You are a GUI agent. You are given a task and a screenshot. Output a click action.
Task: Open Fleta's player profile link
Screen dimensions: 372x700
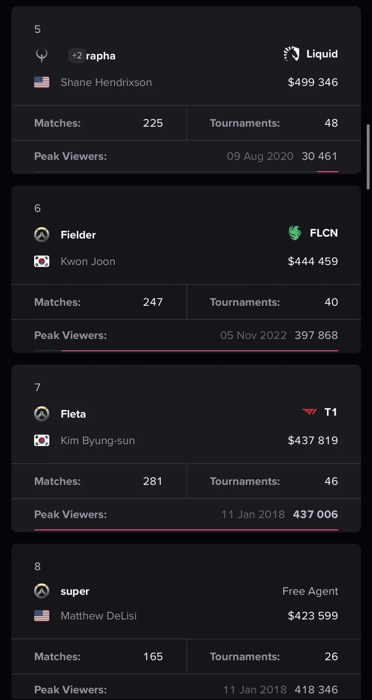pyautogui.click(x=73, y=414)
